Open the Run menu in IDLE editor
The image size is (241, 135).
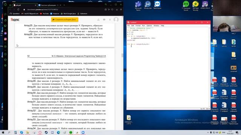143,25
